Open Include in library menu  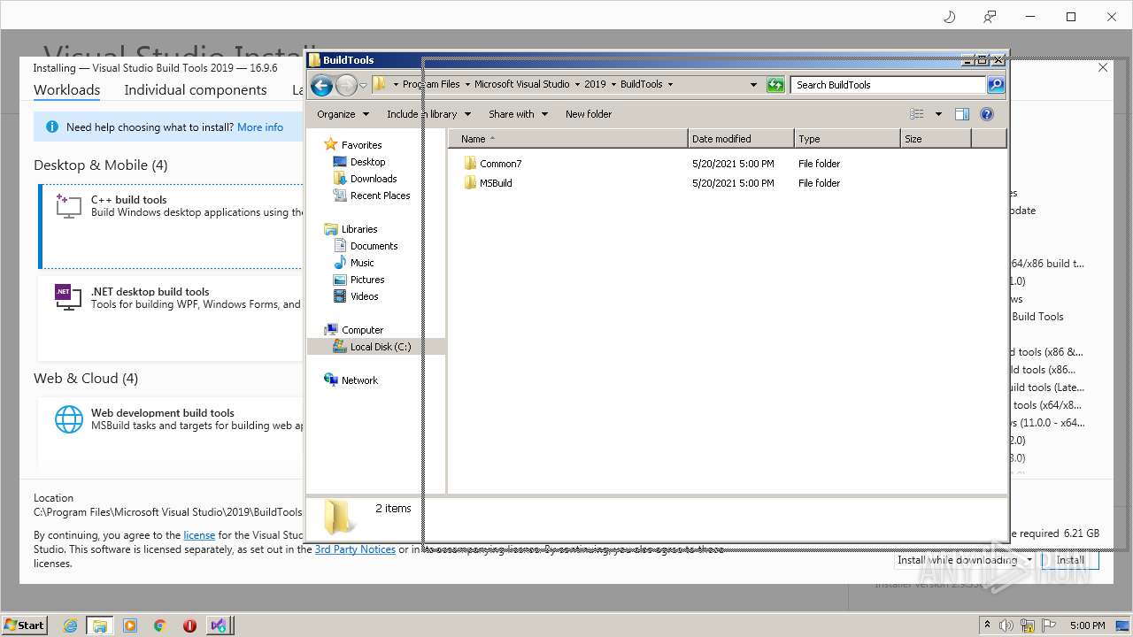click(428, 114)
